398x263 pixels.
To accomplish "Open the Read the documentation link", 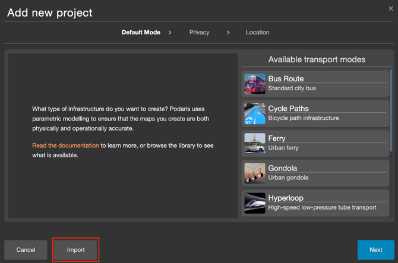I will point(65,145).
